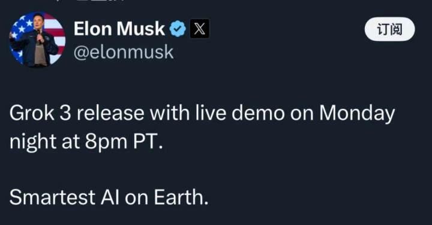Click the Elon Musk display name
The image size is (432, 225).
tap(119, 29)
